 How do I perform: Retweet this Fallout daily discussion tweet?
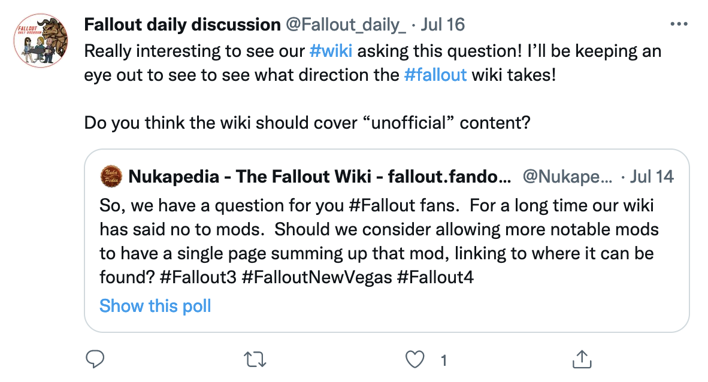[256, 359]
